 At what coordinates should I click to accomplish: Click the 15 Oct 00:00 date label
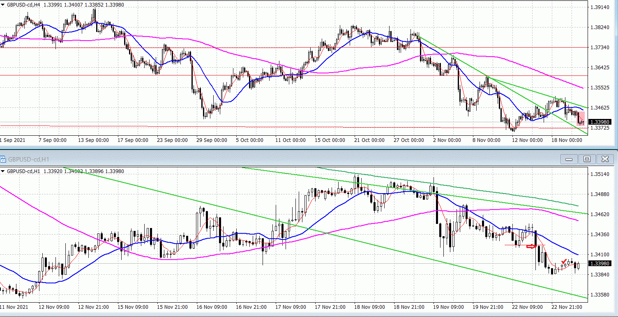click(x=330, y=140)
